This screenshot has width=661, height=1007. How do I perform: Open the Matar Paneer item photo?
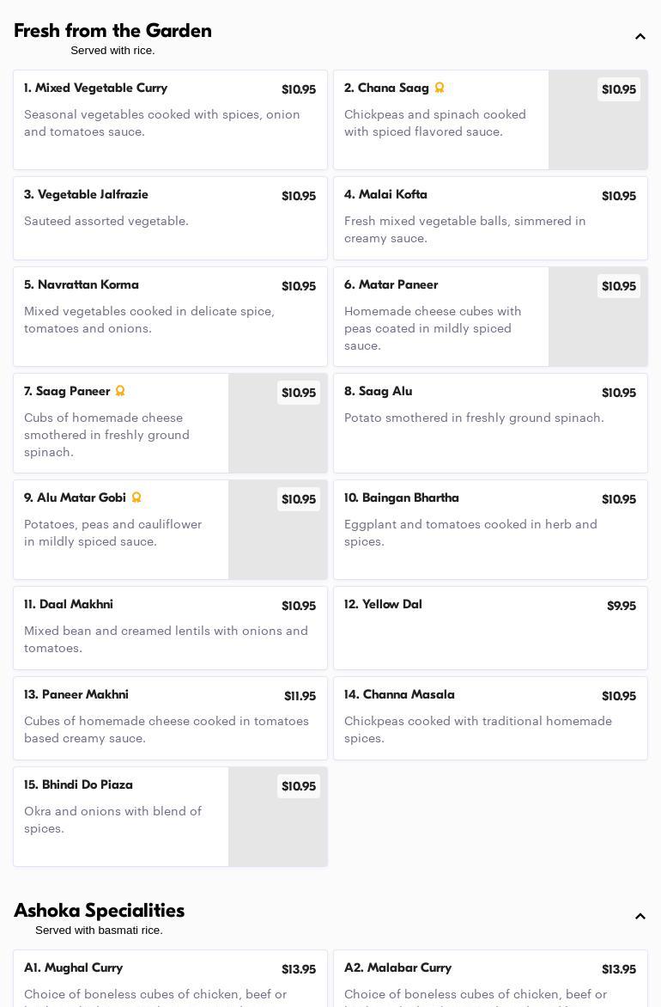pyautogui.click(x=597, y=327)
